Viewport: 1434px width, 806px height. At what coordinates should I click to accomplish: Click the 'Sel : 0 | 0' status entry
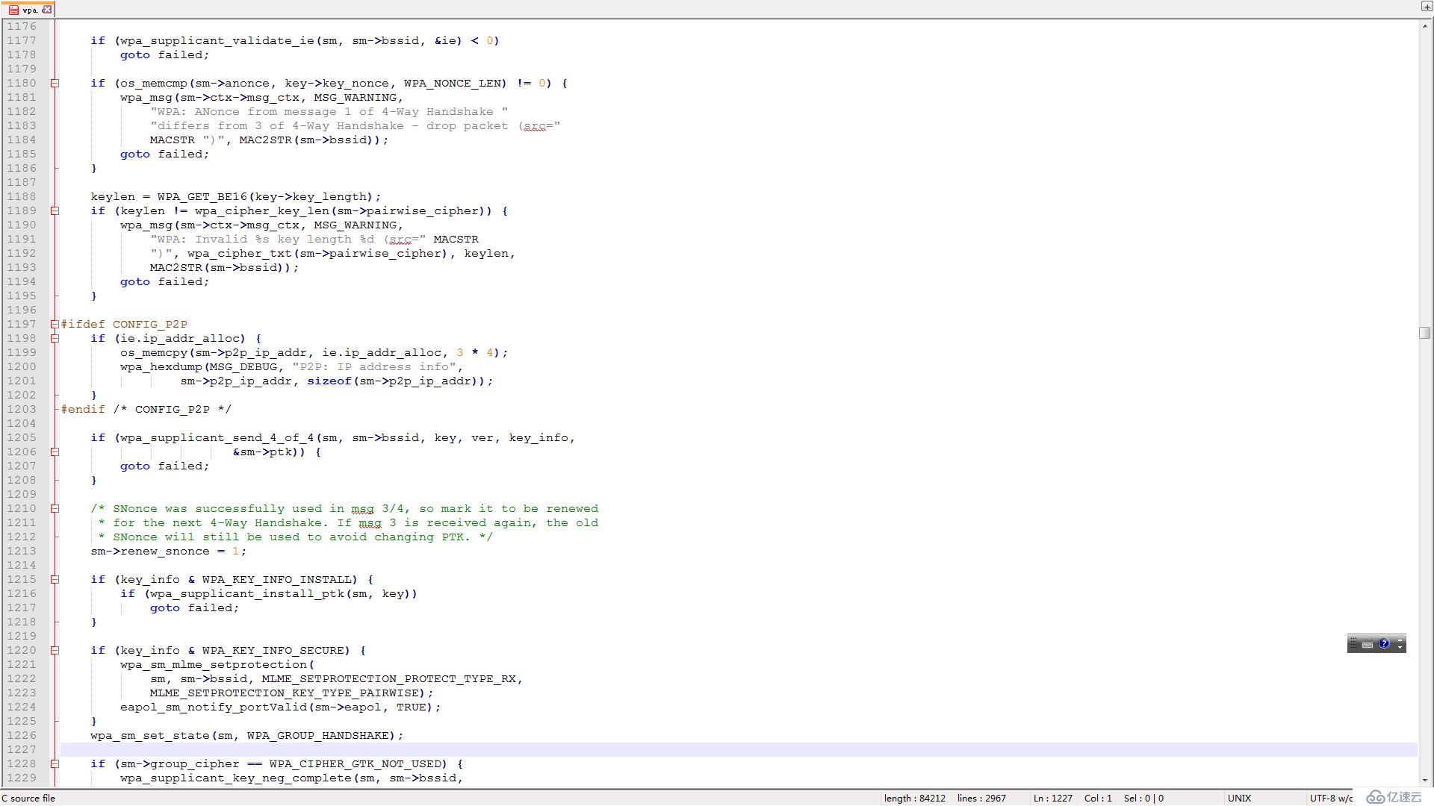point(1143,798)
